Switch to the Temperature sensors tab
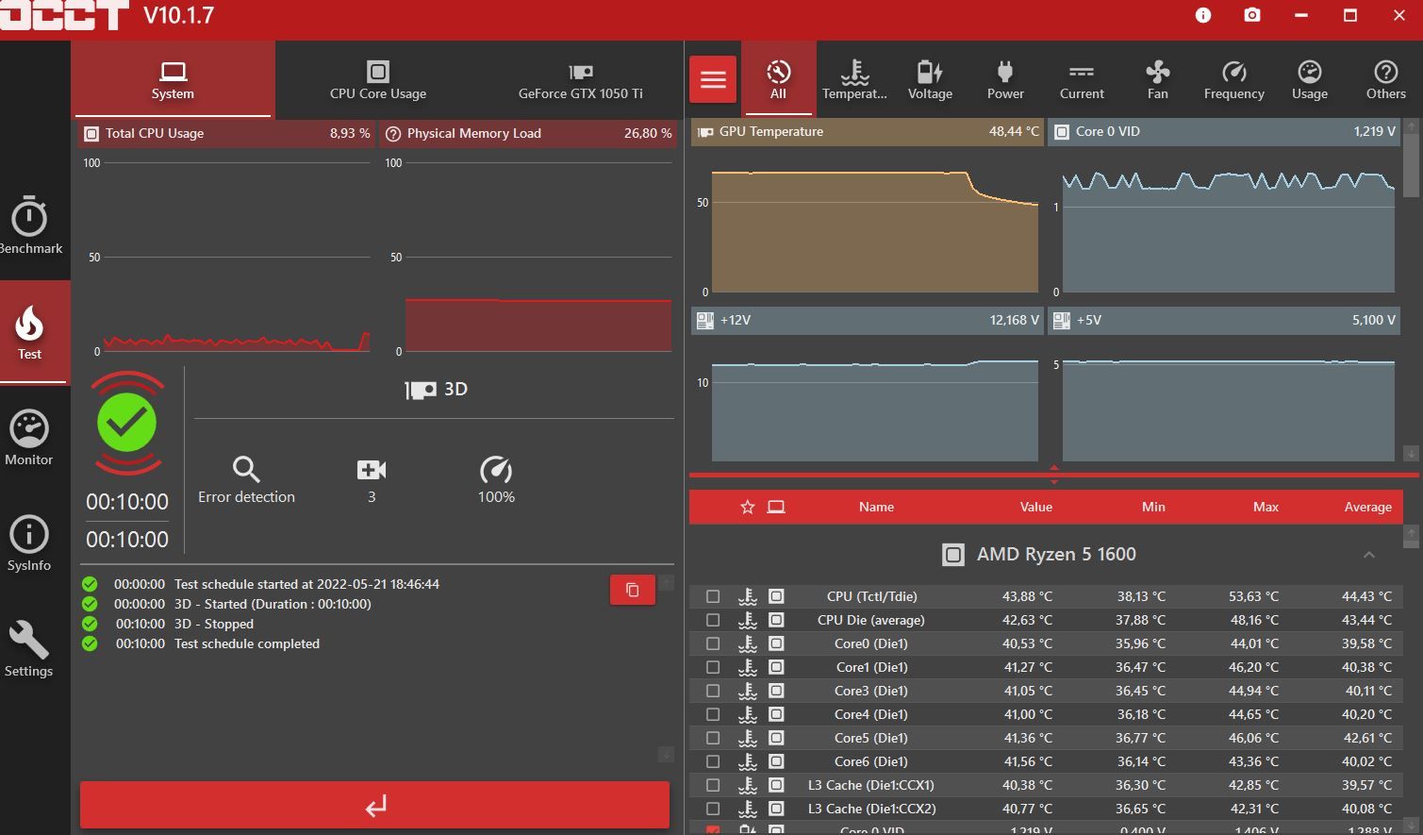 [x=854, y=79]
